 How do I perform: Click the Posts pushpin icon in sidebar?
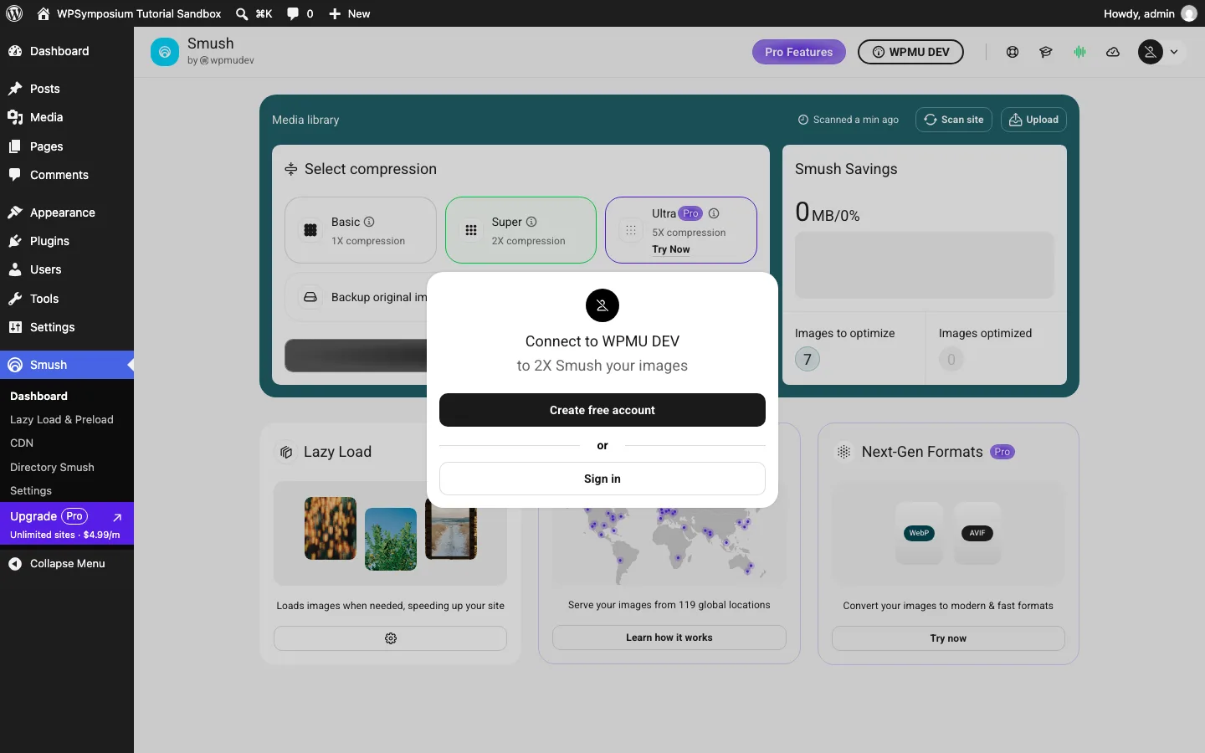[15, 89]
